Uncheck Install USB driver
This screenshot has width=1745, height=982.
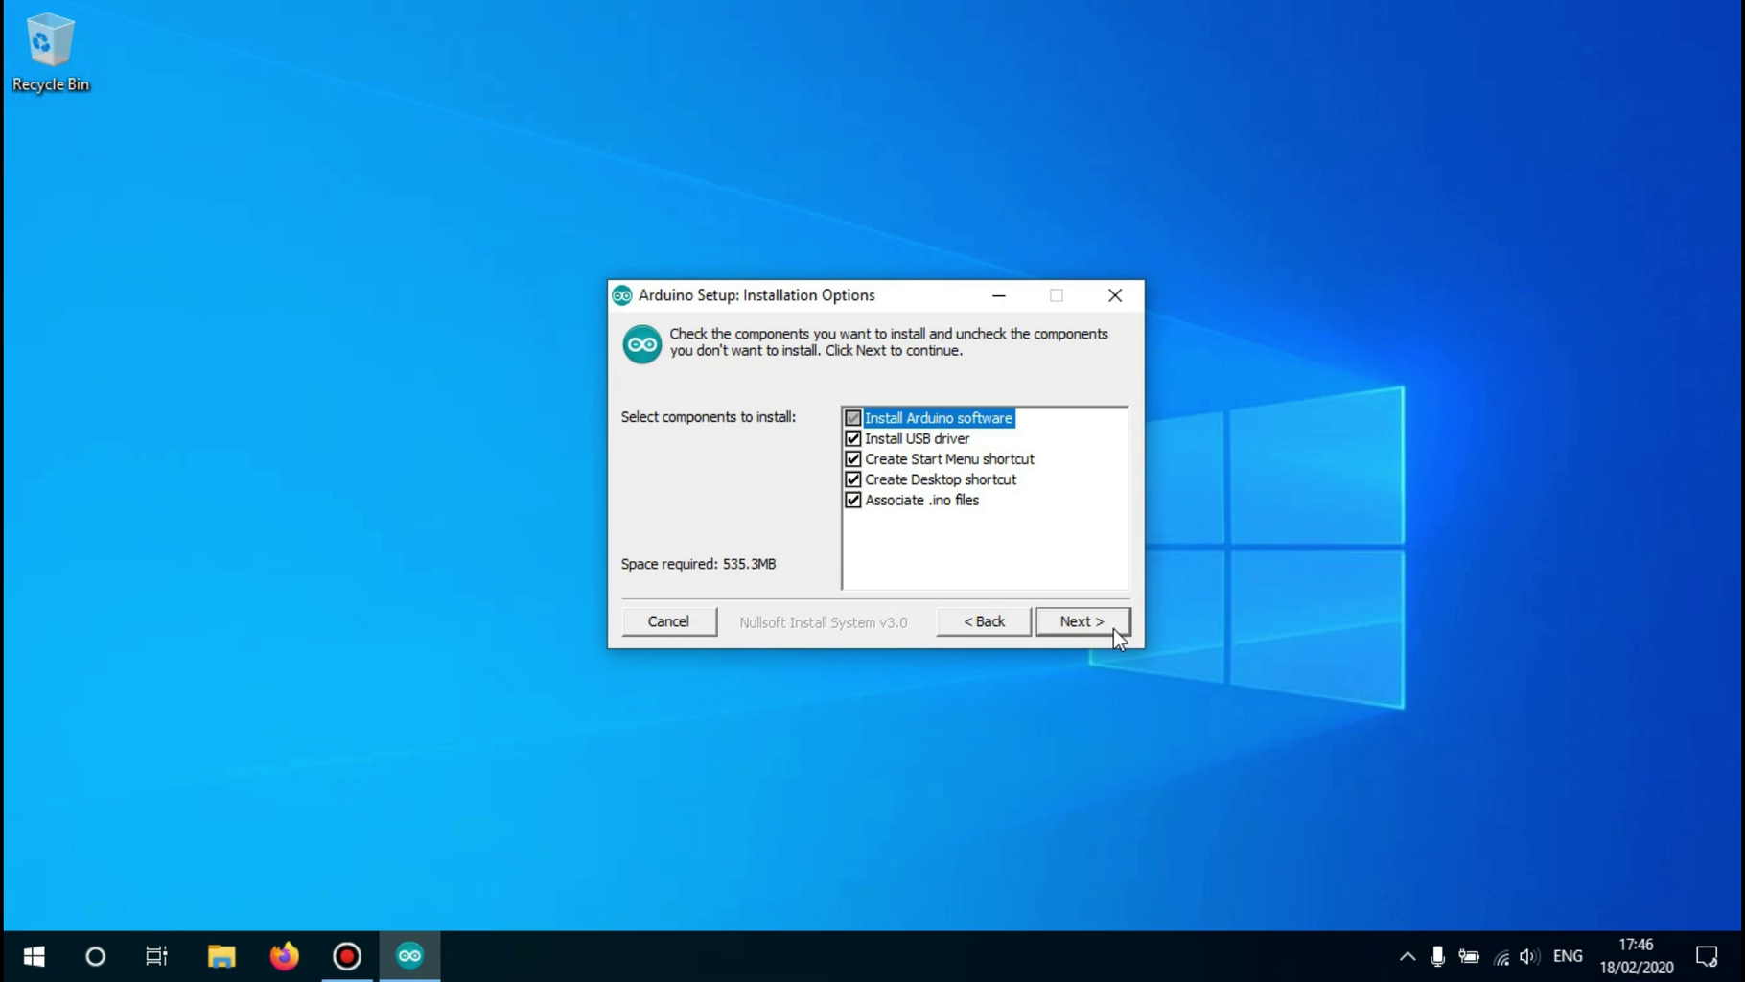pos(853,438)
